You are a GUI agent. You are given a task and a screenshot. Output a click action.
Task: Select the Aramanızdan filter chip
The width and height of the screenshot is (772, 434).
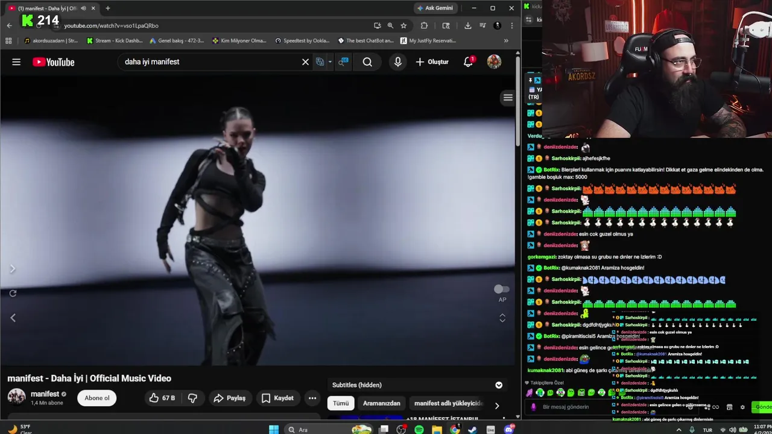[381, 403]
